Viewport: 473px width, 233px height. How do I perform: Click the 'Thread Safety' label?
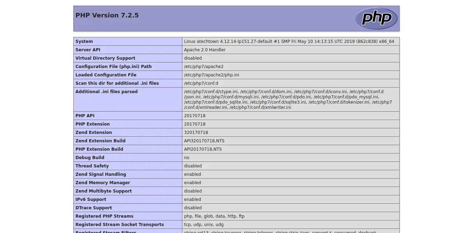[x=92, y=166]
